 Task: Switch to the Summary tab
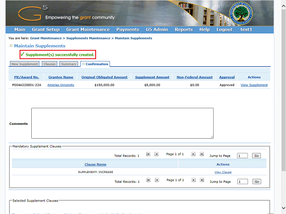click(69, 64)
